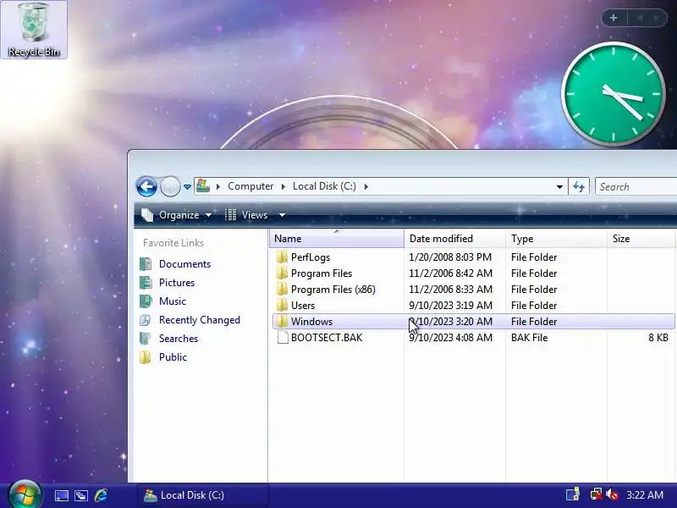Sort by the Date modified column header
Viewport: 677px width, 508px height.
coord(454,239)
